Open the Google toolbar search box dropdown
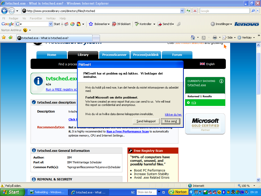Viewport: 261px width, 196px height. 51,24
